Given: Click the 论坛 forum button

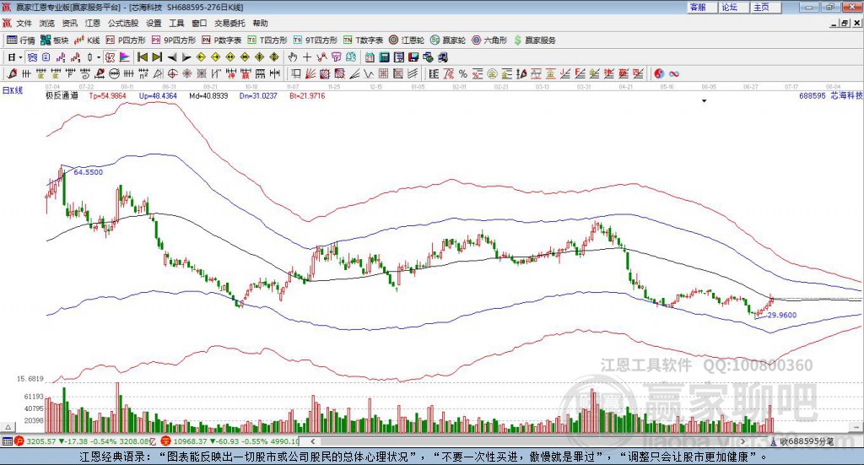Looking at the screenshot, I should click(x=733, y=7).
